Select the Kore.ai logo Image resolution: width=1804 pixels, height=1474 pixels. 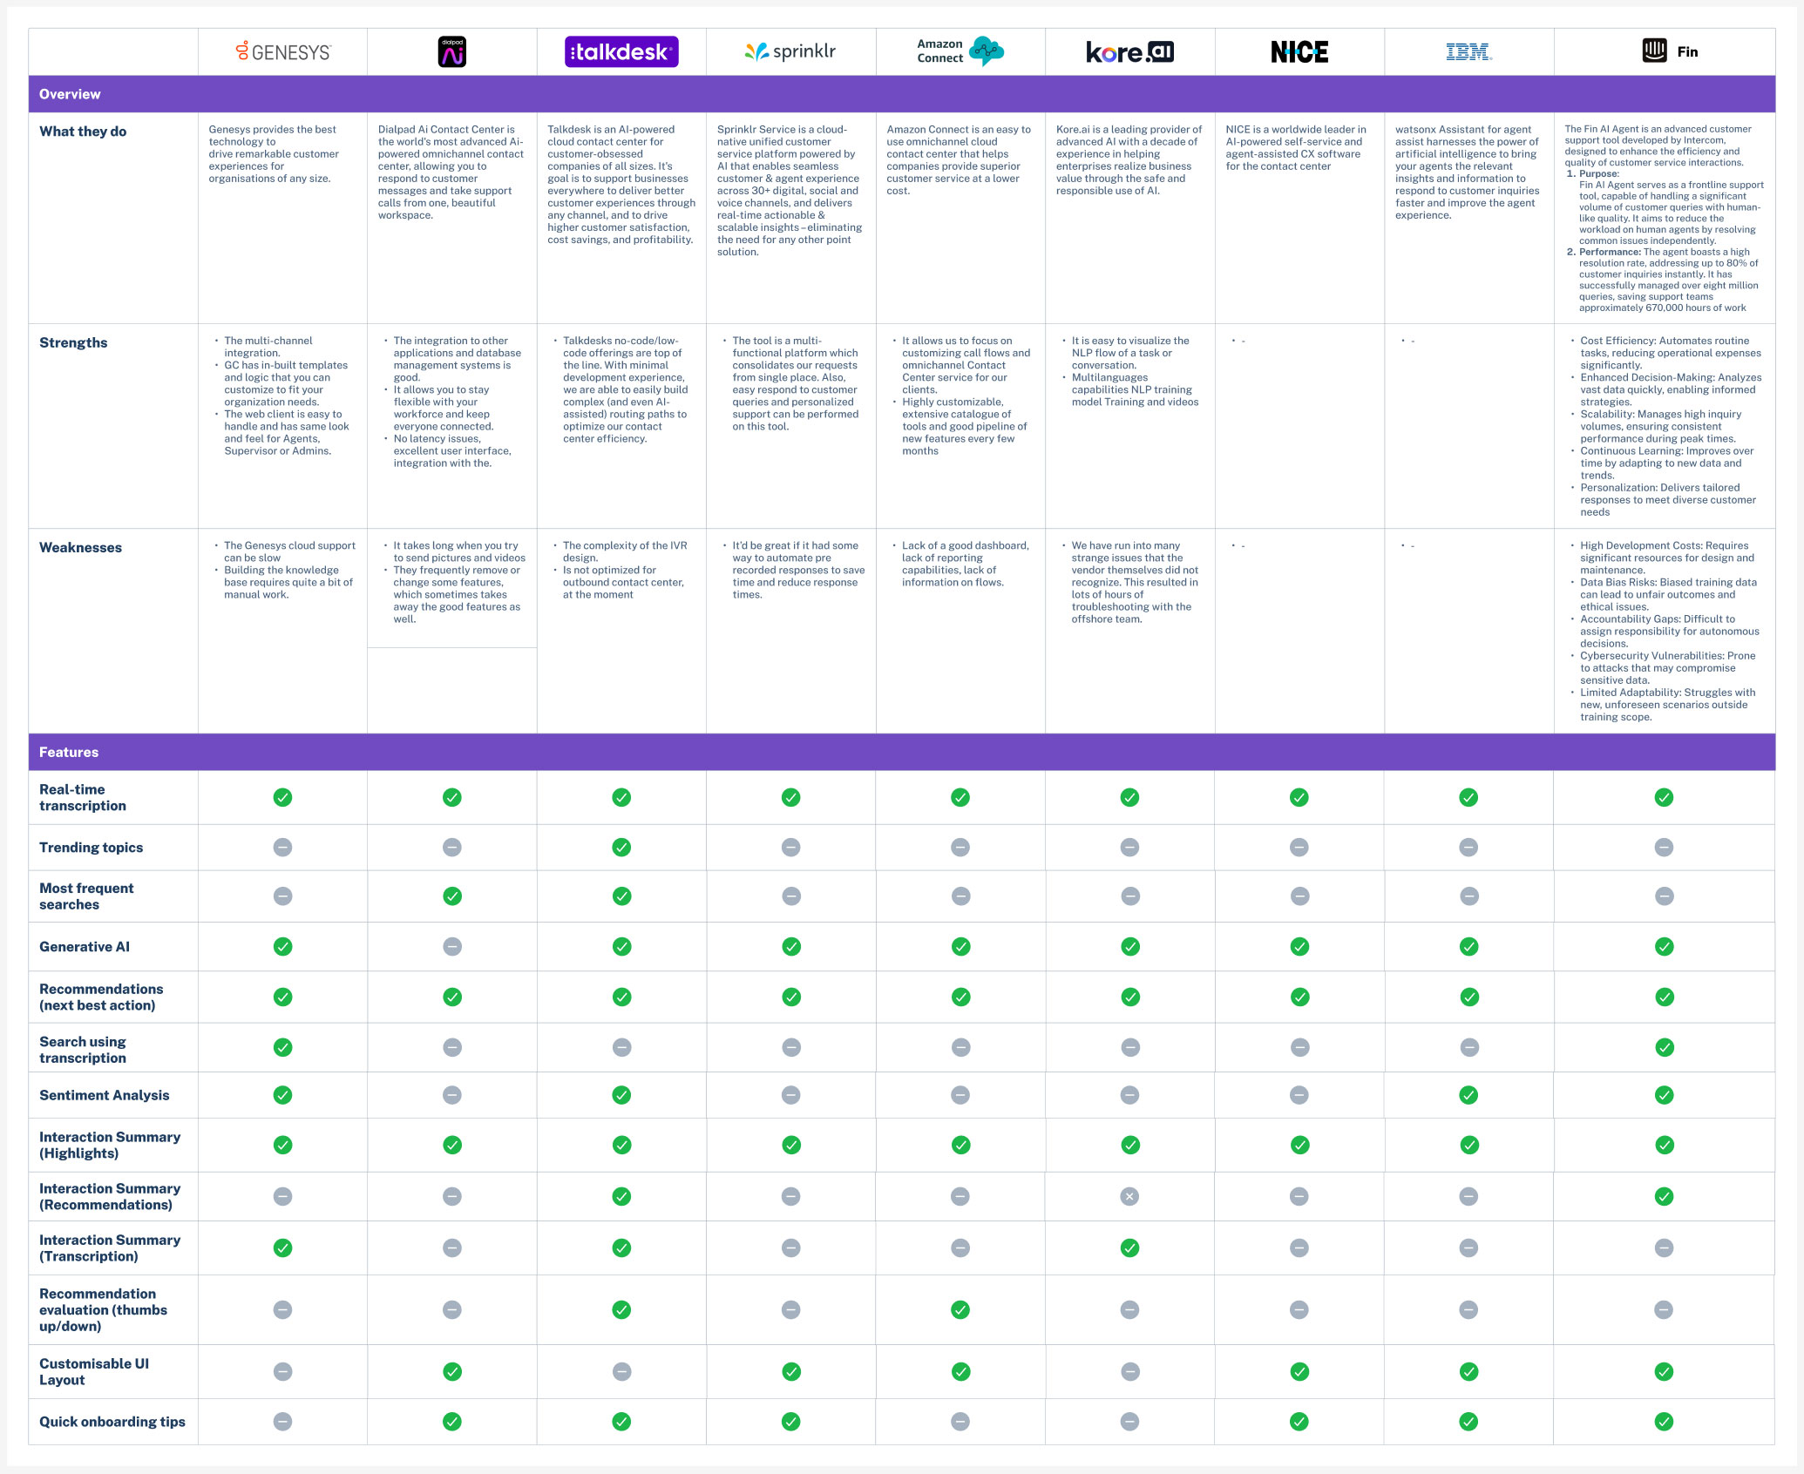click(x=1129, y=51)
